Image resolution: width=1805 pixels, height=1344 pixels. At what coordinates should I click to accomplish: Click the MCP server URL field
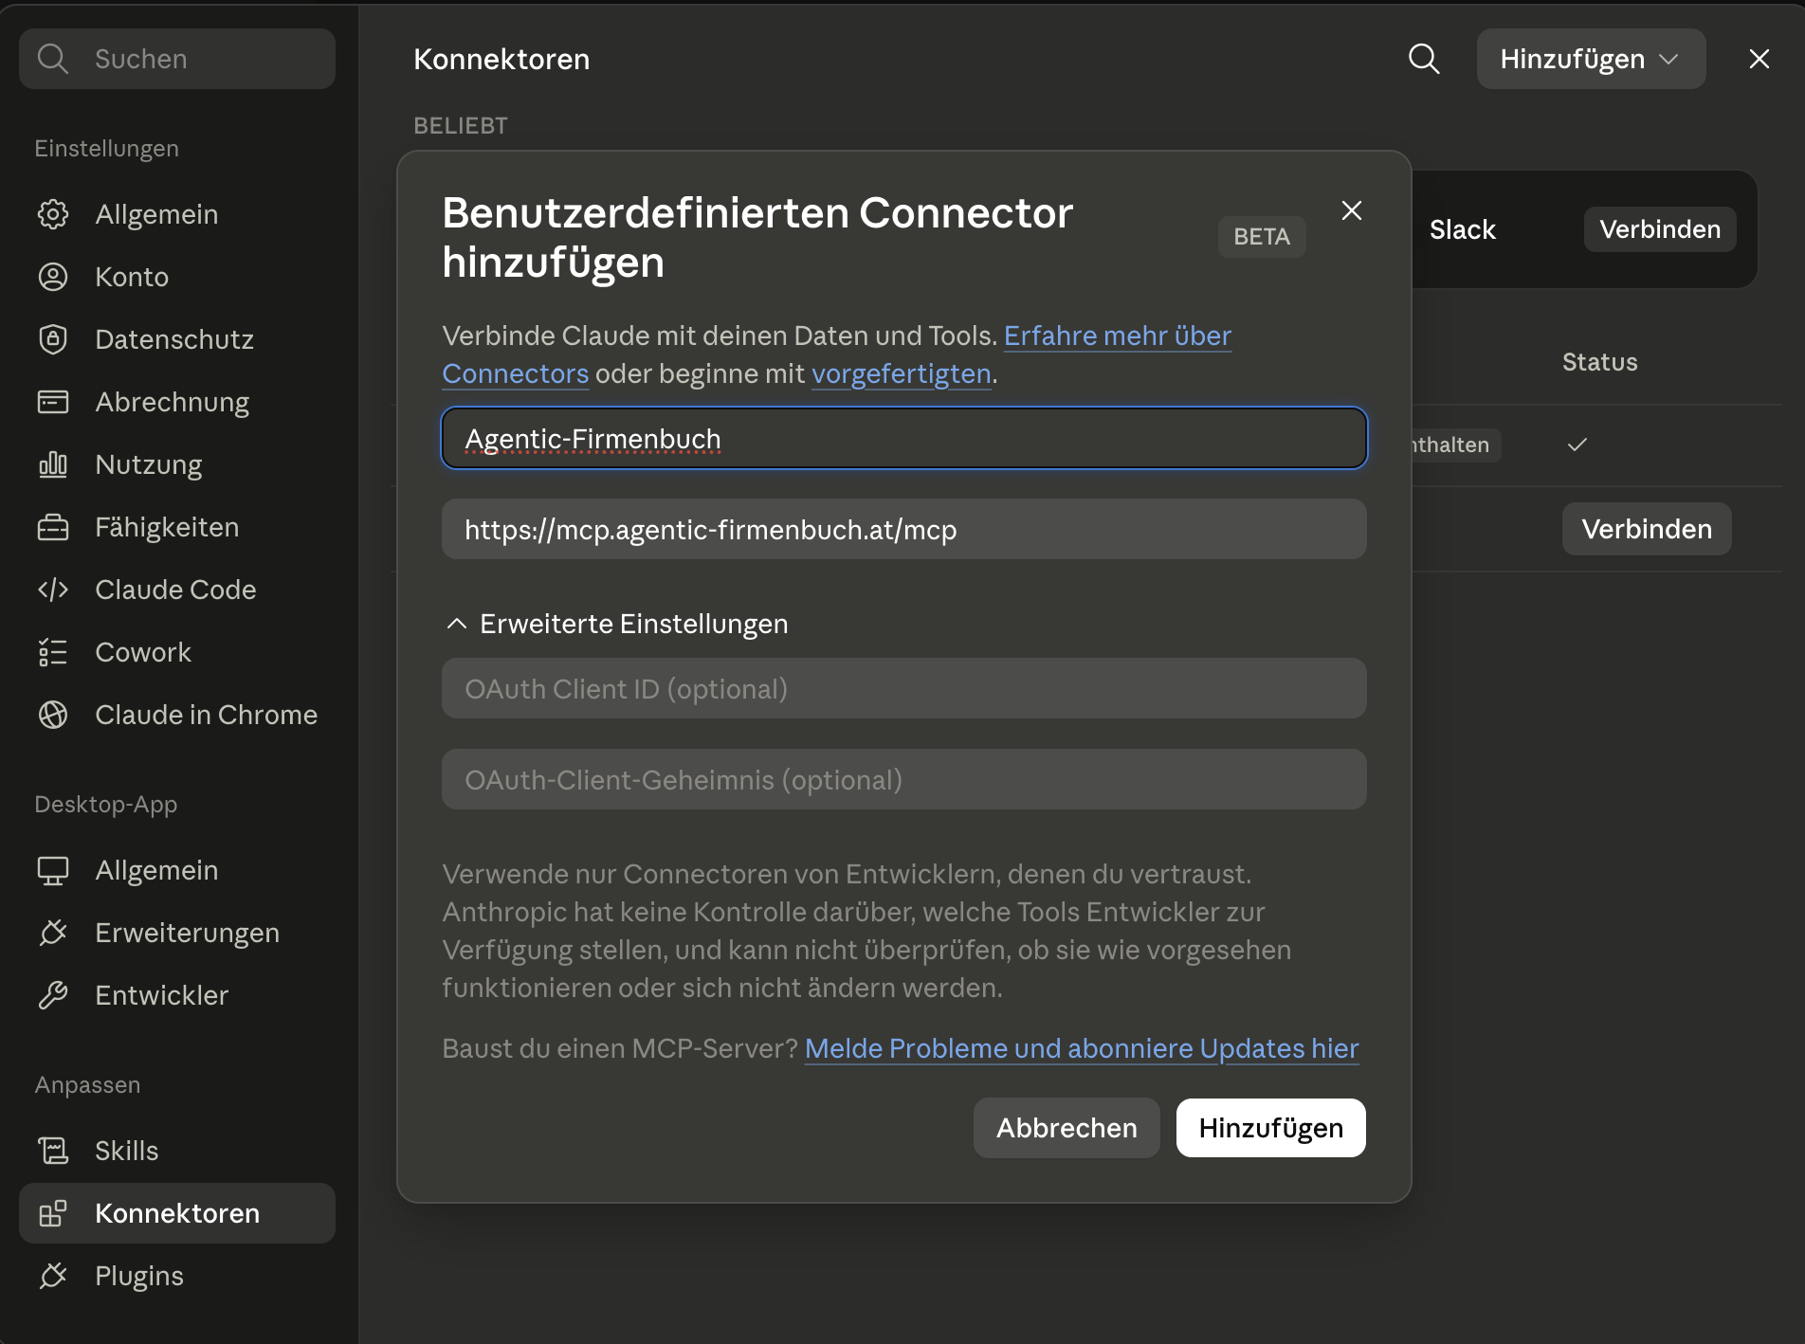904,529
